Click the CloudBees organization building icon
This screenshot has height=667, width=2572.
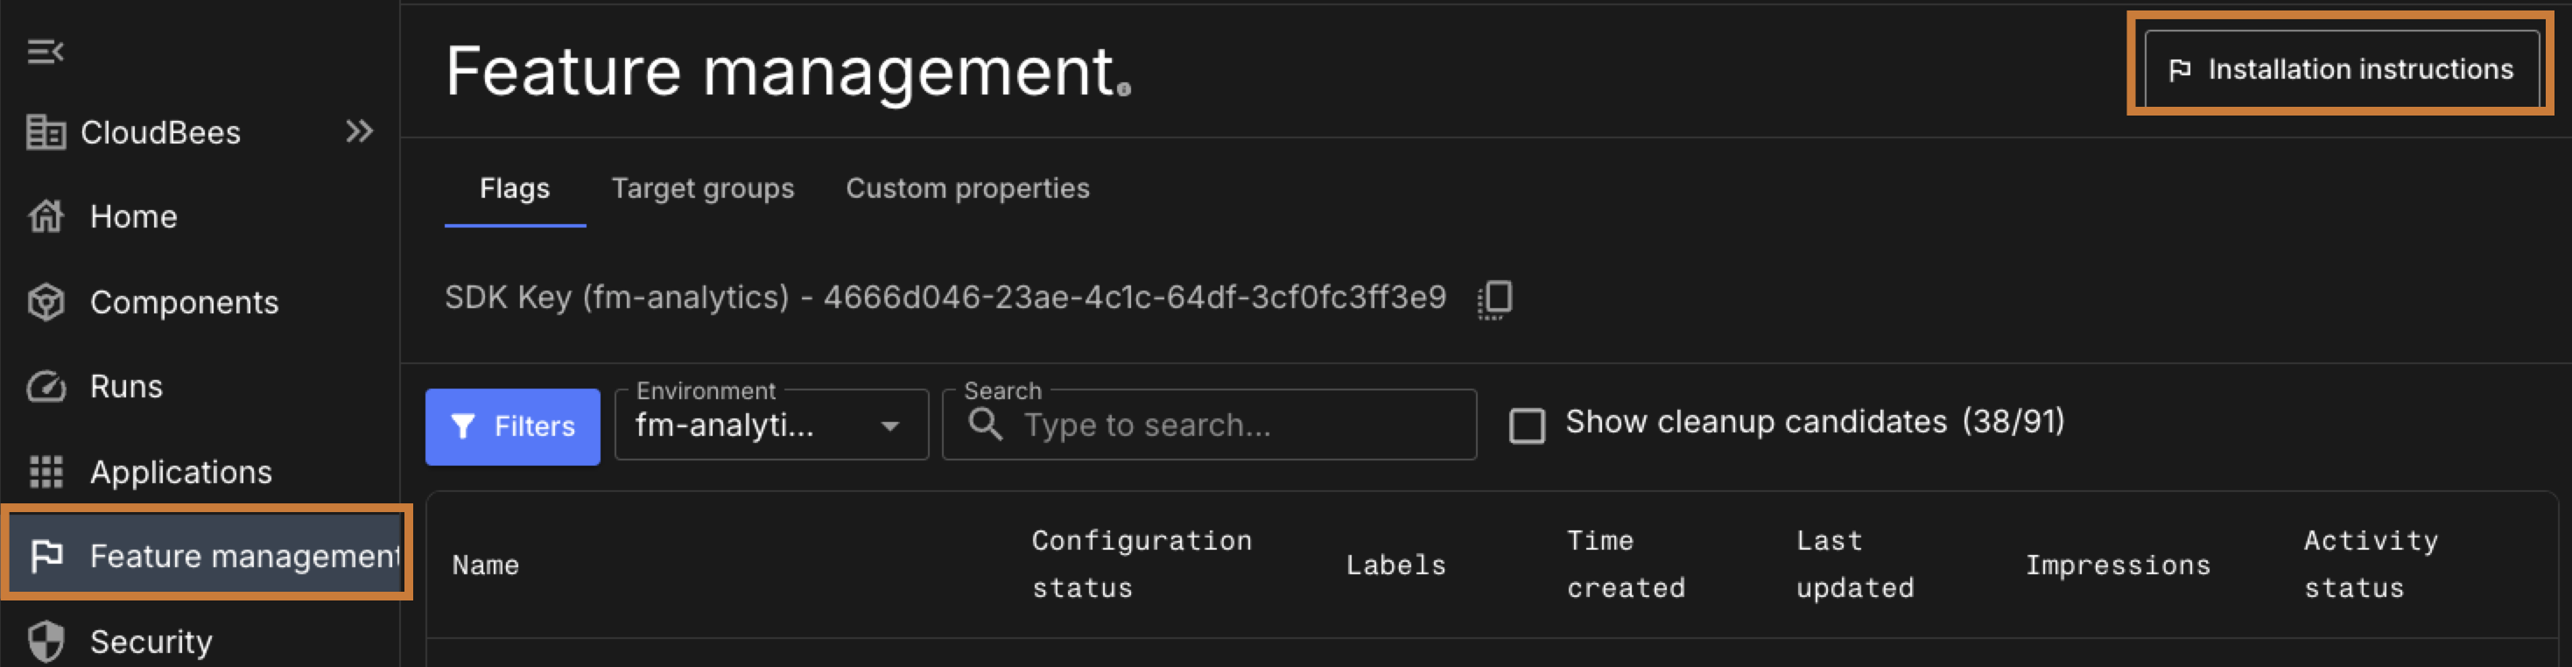click(x=45, y=132)
